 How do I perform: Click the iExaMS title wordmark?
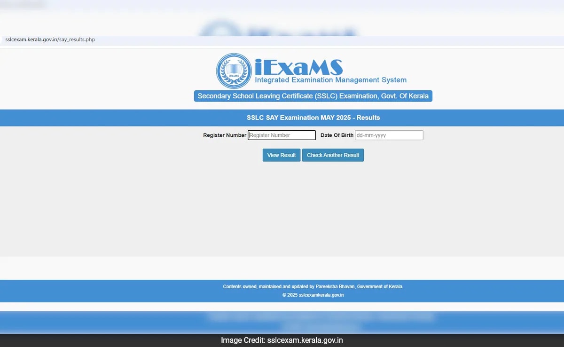pyautogui.click(x=298, y=67)
